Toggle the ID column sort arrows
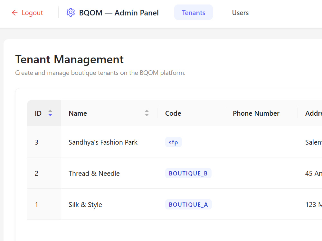This screenshot has width=322, height=241. coord(50,113)
